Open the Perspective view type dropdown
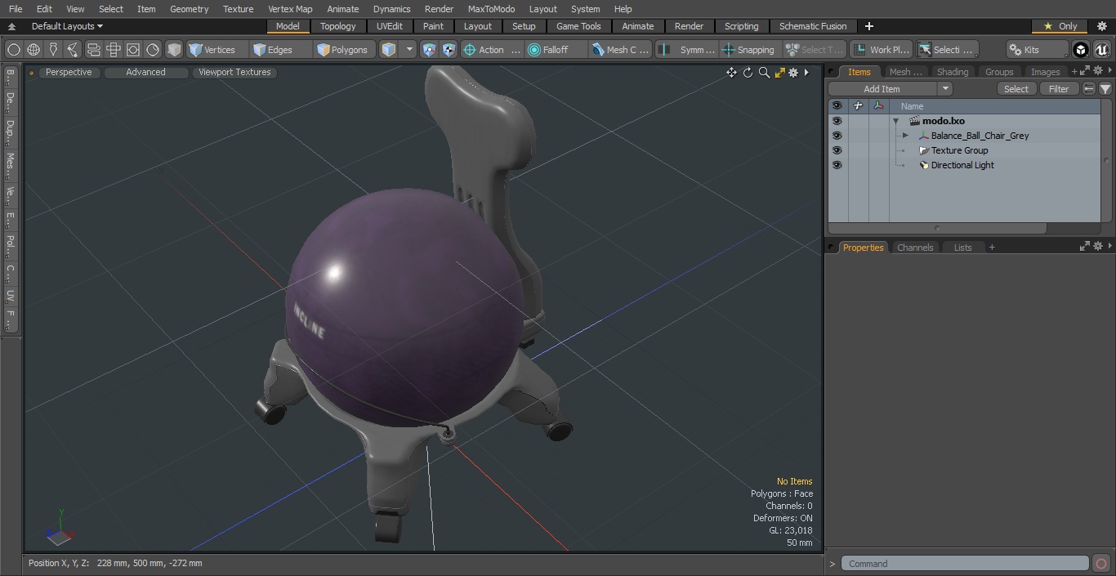Viewport: 1116px width, 576px height. tap(69, 73)
